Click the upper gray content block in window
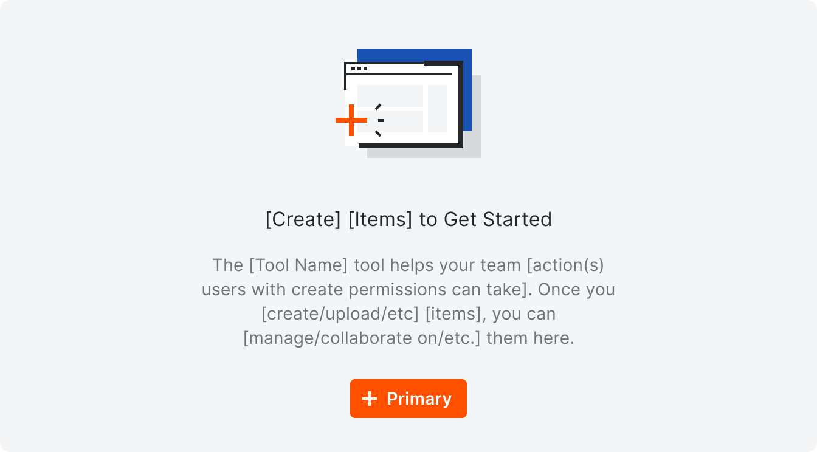This screenshot has height=452, width=817. click(390, 95)
